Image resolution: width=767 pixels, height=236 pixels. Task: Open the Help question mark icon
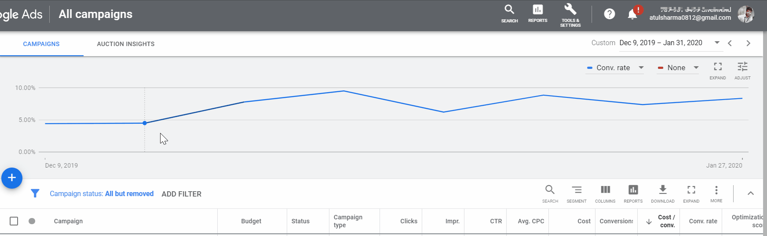click(609, 14)
